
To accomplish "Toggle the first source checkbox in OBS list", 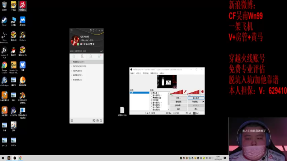I will (x=151, y=93).
